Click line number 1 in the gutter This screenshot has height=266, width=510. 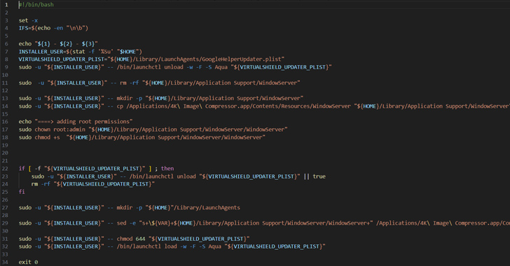pos(6,5)
